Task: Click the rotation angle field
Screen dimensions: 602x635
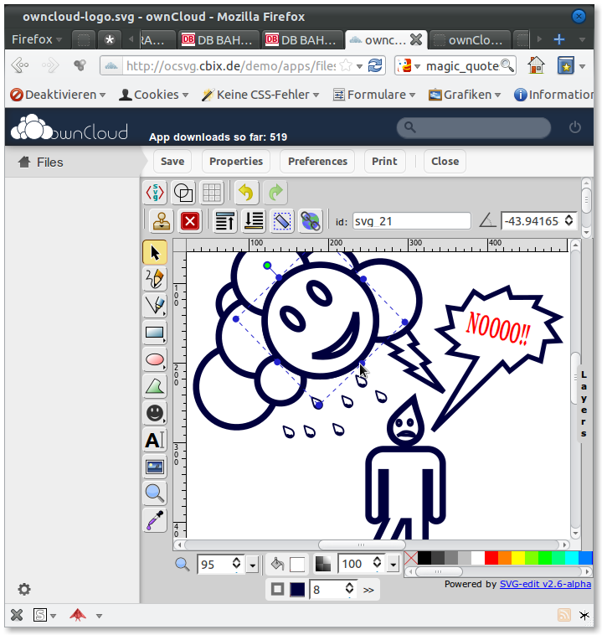Action: pos(533,221)
